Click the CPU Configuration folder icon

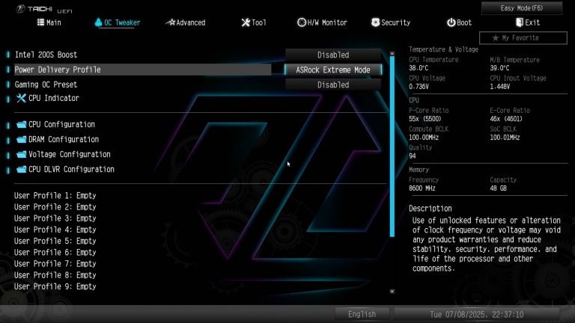pos(22,125)
